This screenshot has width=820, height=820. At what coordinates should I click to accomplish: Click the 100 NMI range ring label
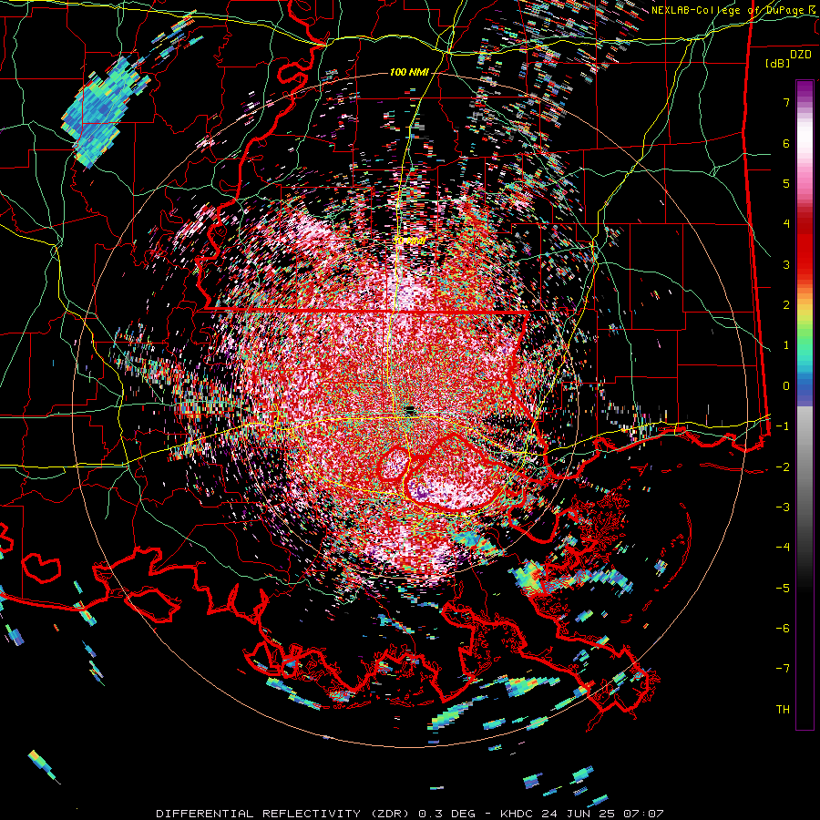tap(409, 72)
